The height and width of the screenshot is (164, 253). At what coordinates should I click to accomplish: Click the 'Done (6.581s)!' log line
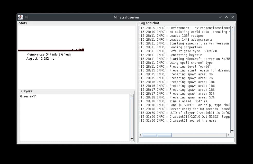click(x=185, y=105)
